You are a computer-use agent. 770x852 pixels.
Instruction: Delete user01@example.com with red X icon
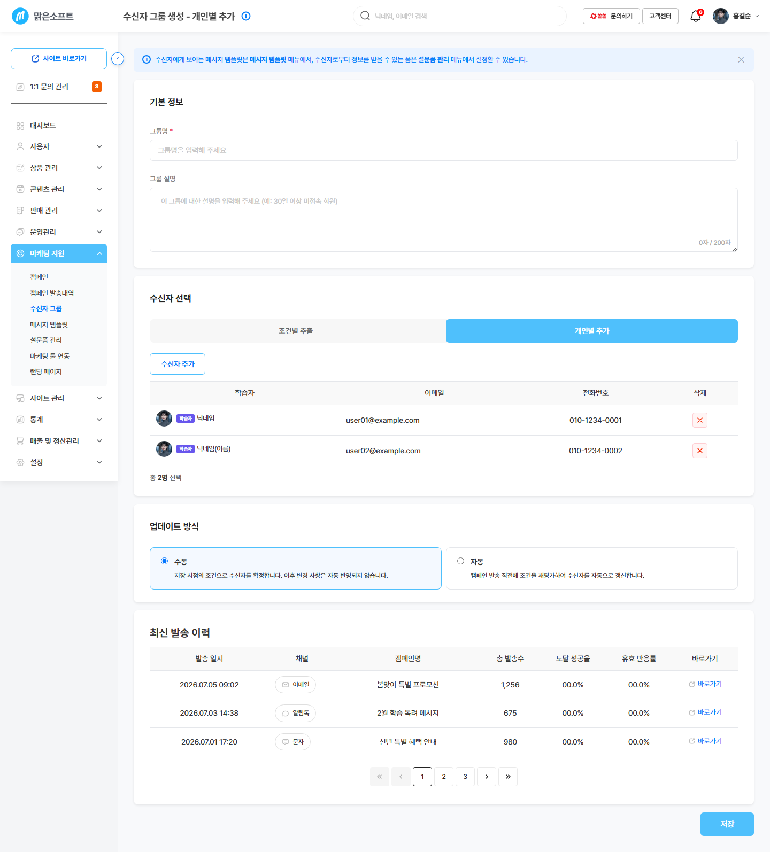click(x=700, y=420)
